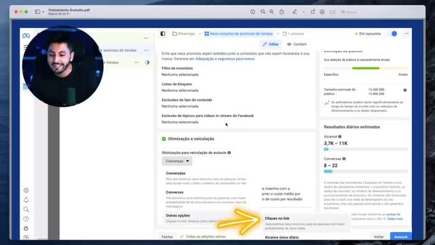The image size is (435, 245).
Task: Switch the Em rascunho publish toggle
Action: pos(392,33)
